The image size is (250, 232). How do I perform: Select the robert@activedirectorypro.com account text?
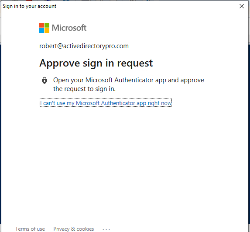click(84, 46)
